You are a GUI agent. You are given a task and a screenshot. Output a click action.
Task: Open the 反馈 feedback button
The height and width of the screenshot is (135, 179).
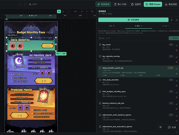click(172, 127)
